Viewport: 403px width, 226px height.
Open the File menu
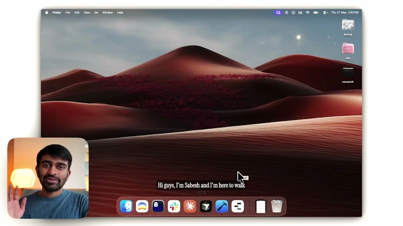coord(68,12)
